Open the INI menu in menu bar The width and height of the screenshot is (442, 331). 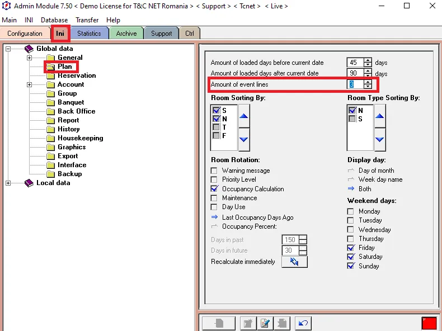pyautogui.click(x=29, y=20)
